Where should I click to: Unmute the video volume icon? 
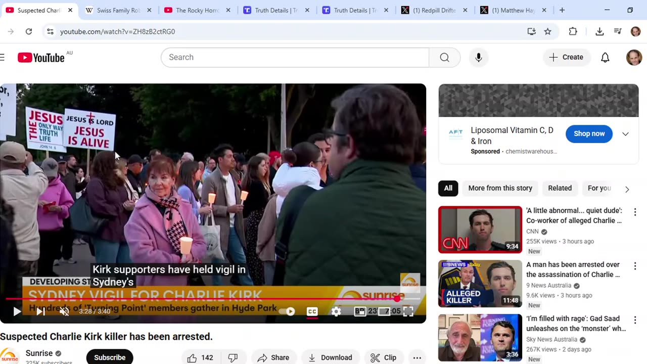coord(64,311)
